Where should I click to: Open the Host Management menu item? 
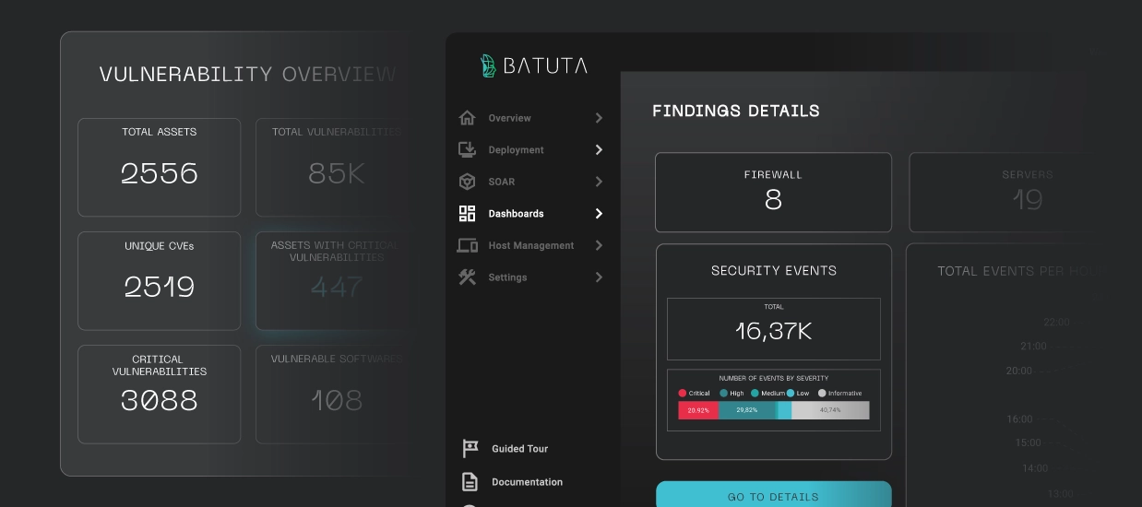tap(531, 245)
